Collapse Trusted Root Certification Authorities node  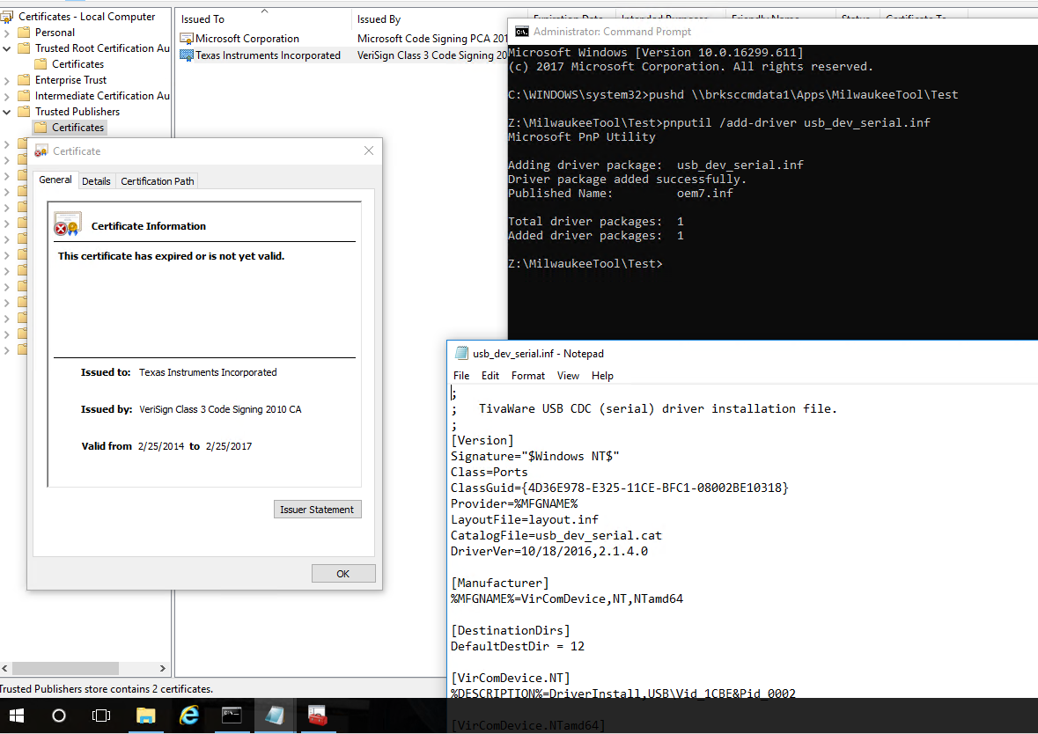point(7,48)
